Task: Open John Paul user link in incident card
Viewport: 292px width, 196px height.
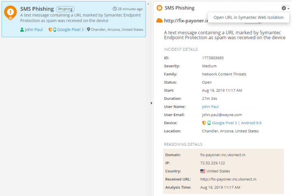Action: tap(34, 30)
